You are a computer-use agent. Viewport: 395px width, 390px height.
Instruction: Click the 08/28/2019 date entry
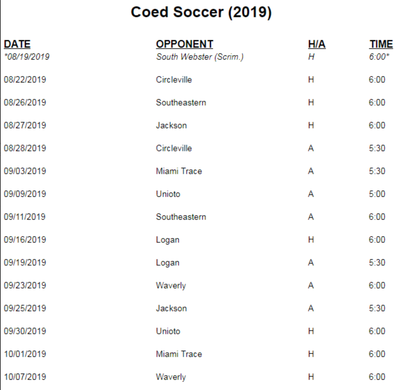point(25,148)
